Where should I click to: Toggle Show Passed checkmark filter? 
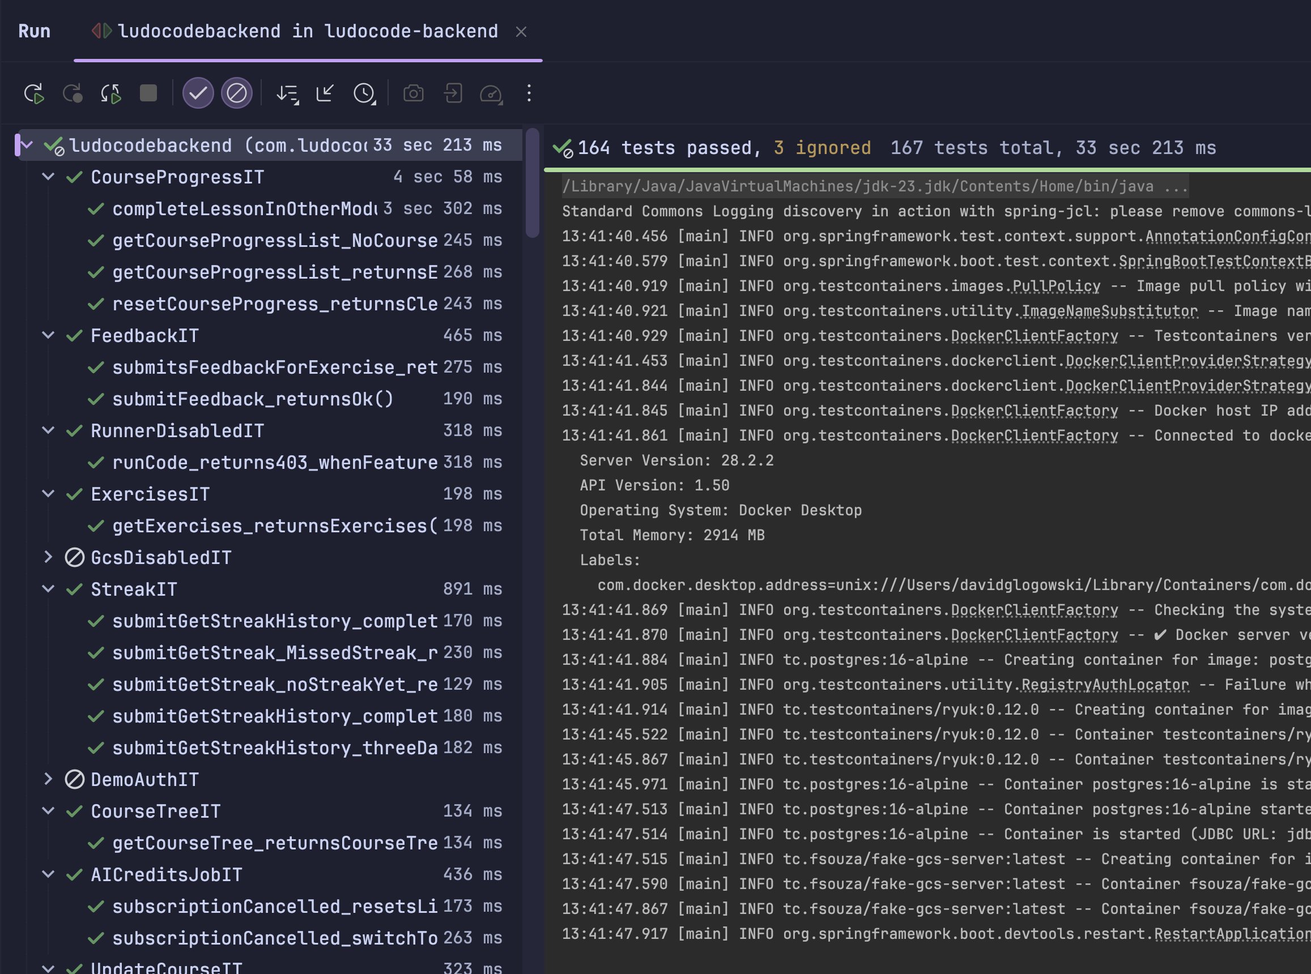click(x=198, y=93)
